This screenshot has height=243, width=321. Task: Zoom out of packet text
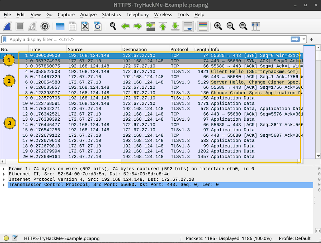coord(231,26)
